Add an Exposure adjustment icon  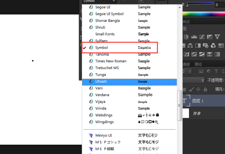click(210, 37)
